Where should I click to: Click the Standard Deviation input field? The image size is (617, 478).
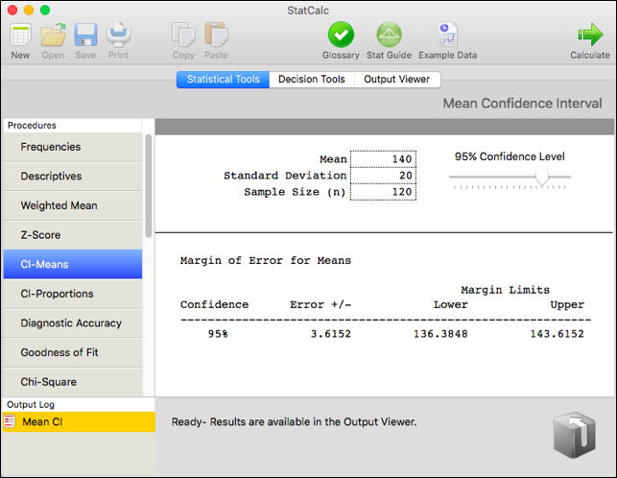(383, 176)
